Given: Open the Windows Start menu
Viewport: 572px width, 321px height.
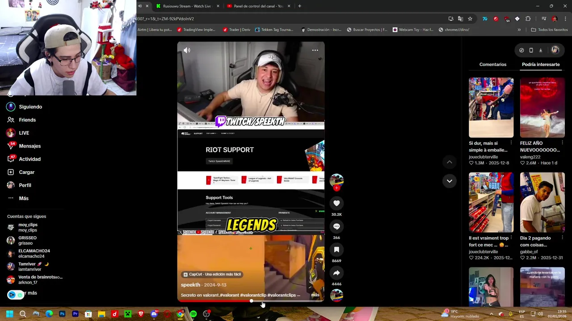Looking at the screenshot, I should [x=9, y=314].
